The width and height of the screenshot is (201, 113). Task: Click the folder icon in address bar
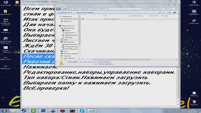tap(68, 9)
